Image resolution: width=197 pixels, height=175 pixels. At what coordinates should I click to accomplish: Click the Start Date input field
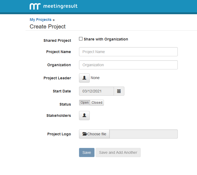[x=96, y=91]
